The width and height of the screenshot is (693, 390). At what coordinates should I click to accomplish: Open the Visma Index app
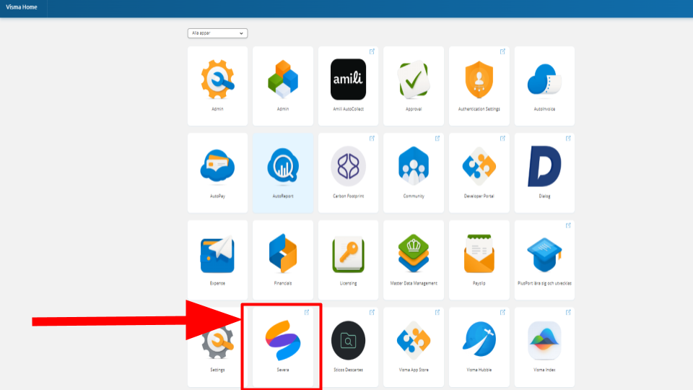[544, 347]
